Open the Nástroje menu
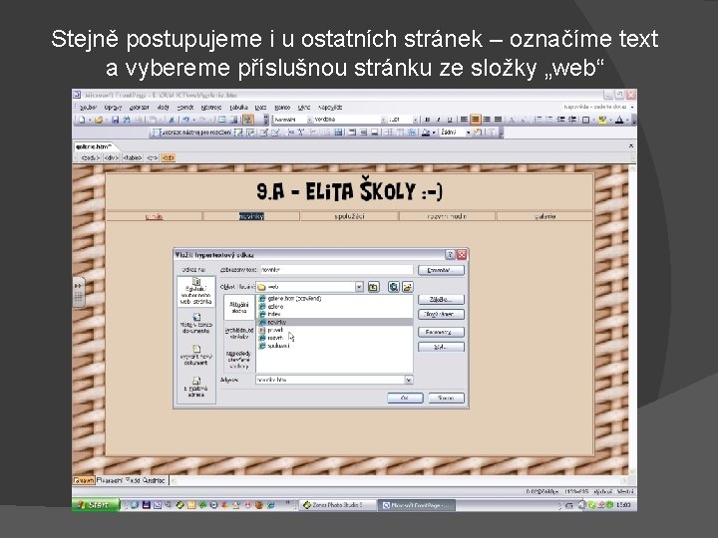The image size is (718, 538). click(x=211, y=107)
